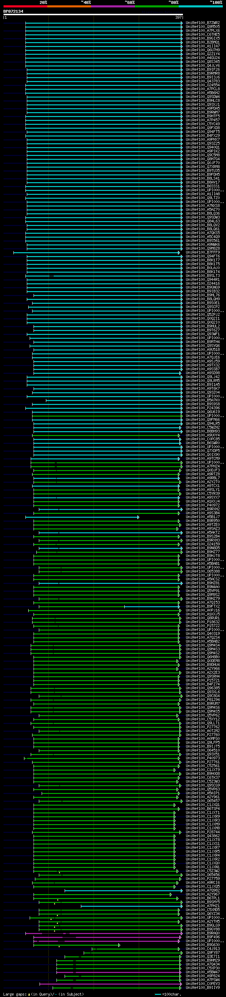Click the purple ~60% identity legend segment
Screen dimensions: 226x997
(x=113, y=6)
